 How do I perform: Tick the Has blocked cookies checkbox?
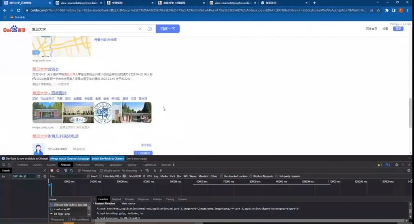pos(222,176)
